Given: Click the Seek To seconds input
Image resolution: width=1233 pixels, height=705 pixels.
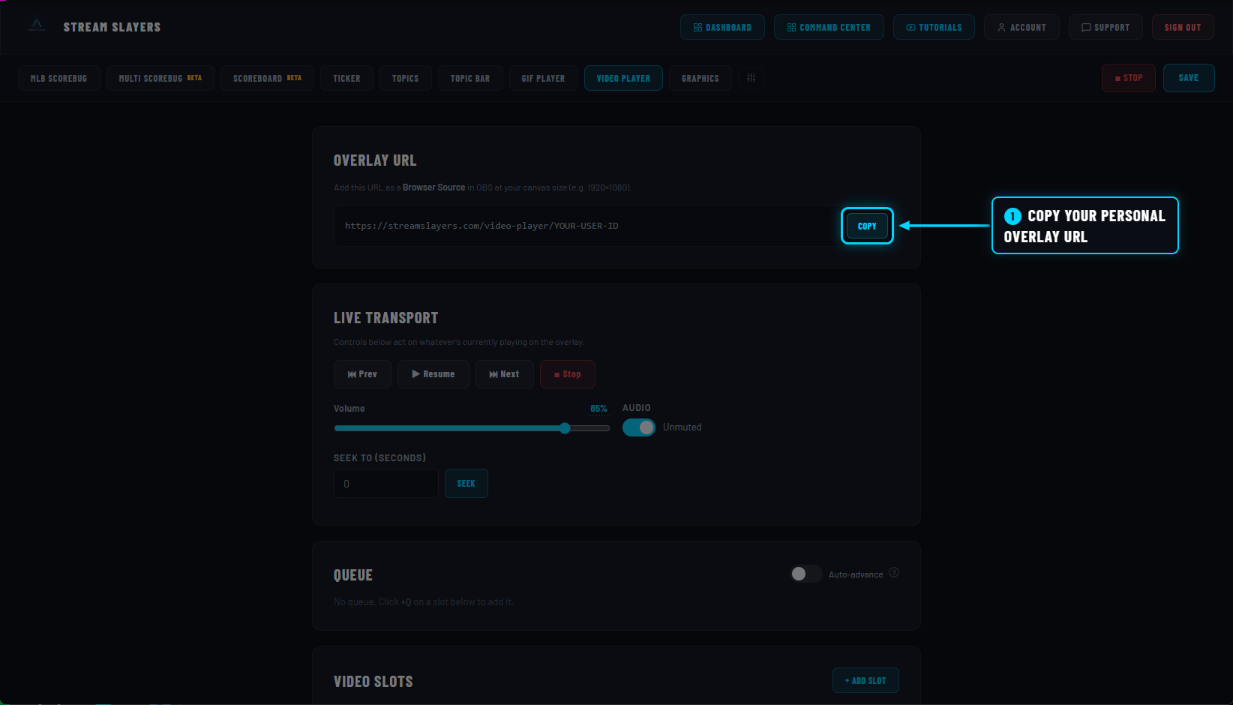Looking at the screenshot, I should click(386, 484).
